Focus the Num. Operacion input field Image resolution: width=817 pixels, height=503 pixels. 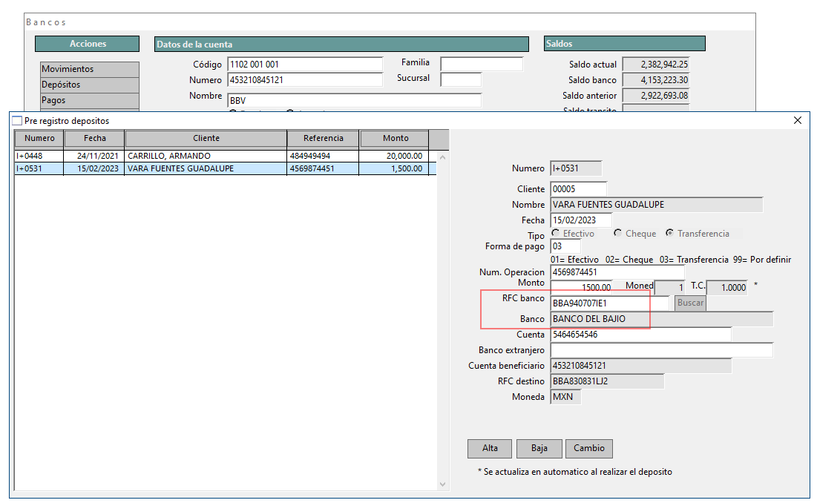[617, 272]
